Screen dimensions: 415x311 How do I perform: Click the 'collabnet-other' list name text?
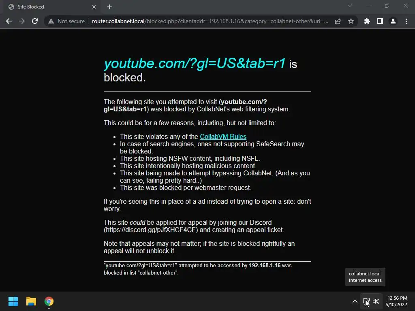tap(158, 273)
